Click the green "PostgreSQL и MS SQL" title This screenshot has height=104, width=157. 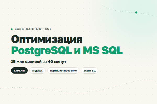click(x=67, y=51)
